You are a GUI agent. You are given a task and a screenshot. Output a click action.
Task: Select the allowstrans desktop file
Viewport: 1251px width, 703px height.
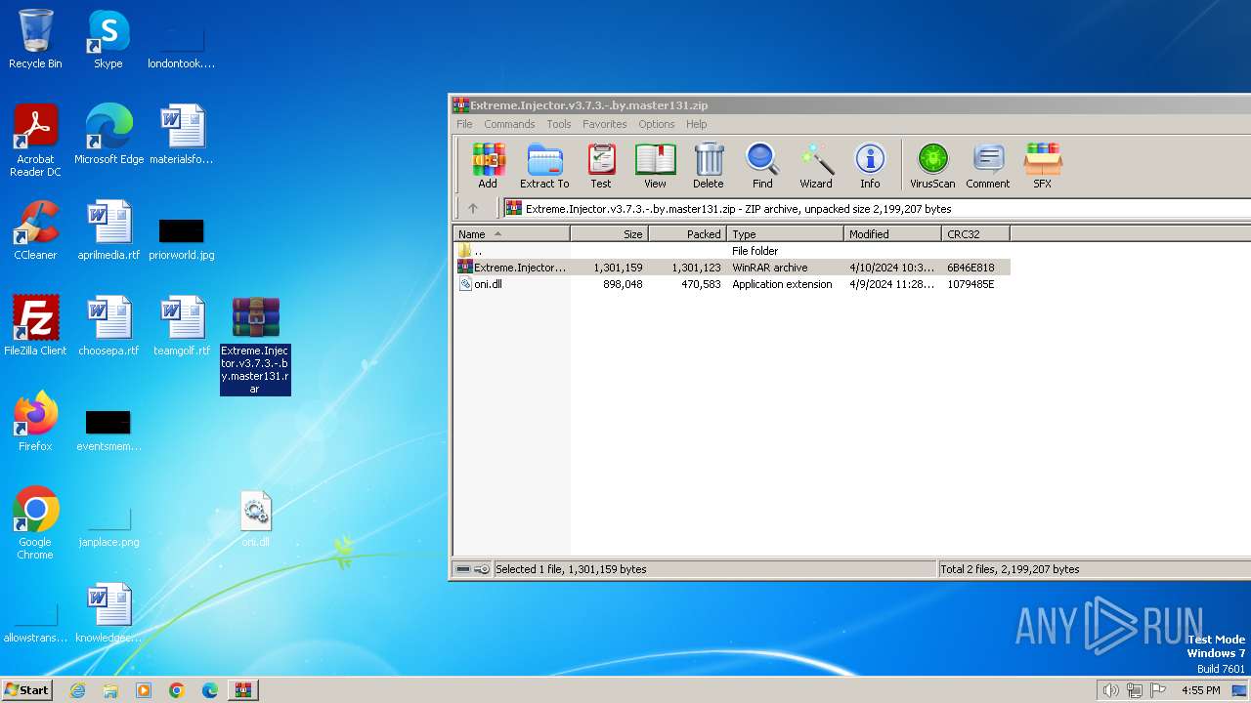pyautogui.click(x=35, y=623)
